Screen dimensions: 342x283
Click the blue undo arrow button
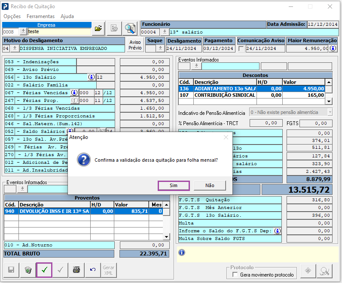(x=92, y=270)
